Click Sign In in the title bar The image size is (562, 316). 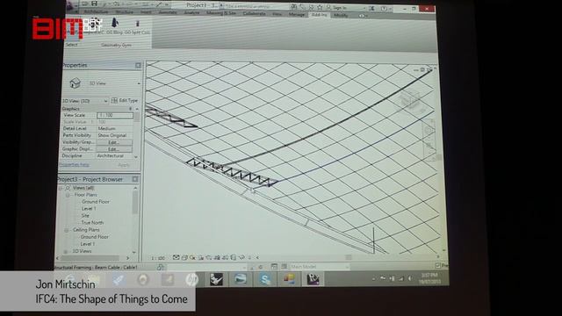[340, 8]
